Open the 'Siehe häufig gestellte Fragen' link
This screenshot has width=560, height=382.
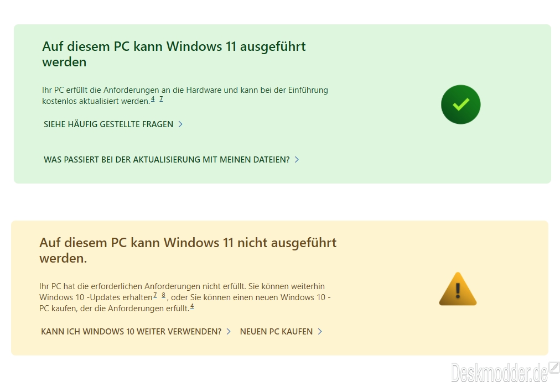108,124
